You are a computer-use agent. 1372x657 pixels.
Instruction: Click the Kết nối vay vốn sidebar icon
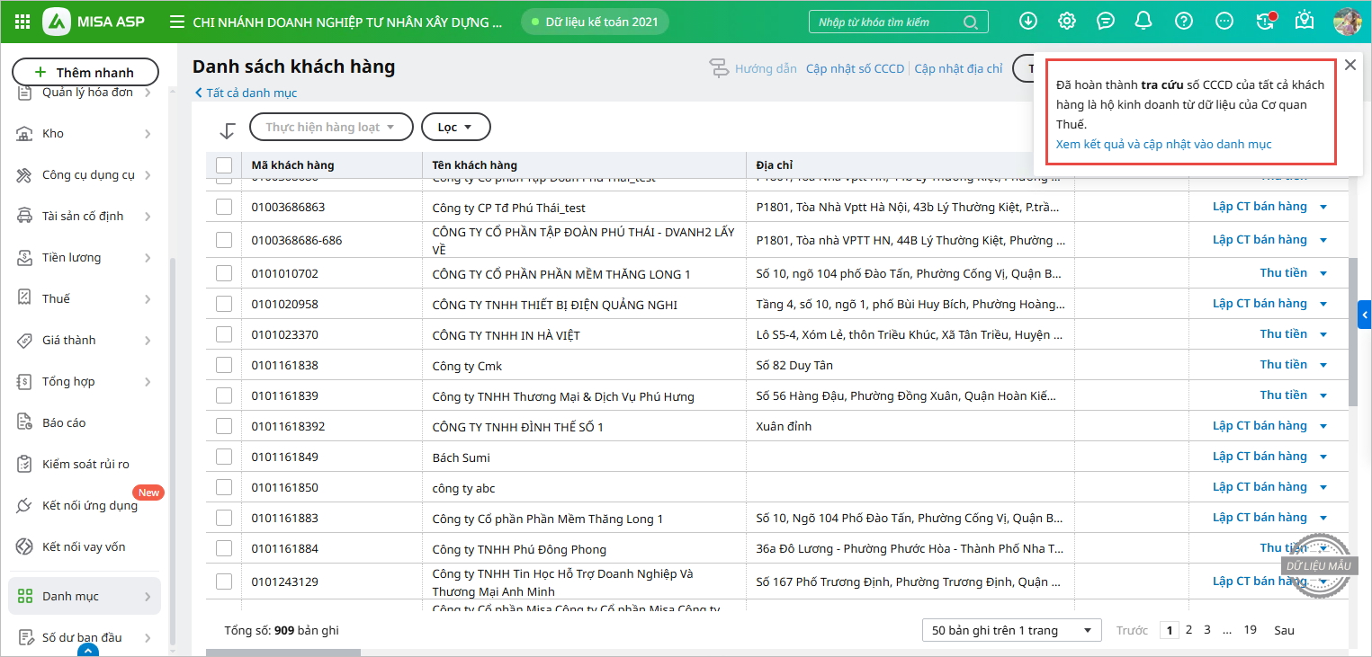pos(25,546)
